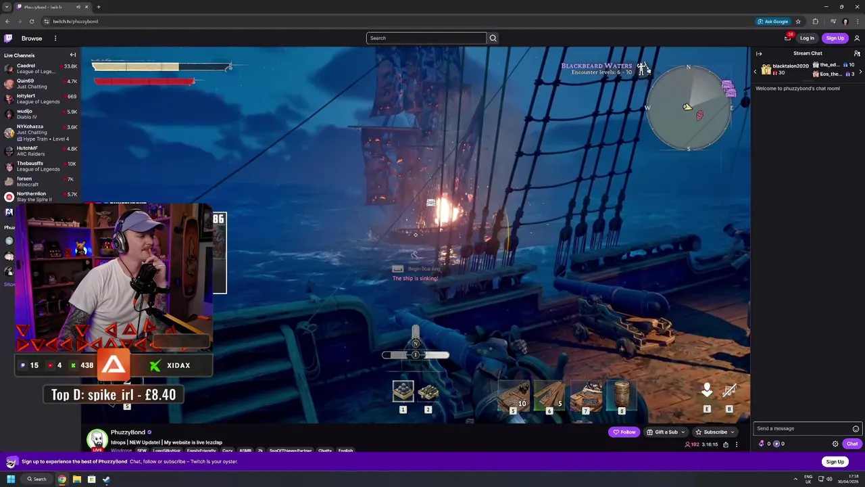
Task: Click the top bar Sign Up button
Action: [835, 38]
